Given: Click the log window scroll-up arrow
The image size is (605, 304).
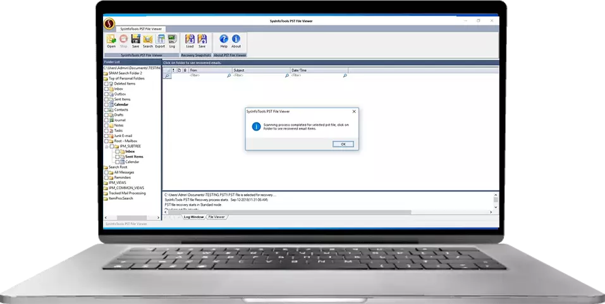Looking at the screenshot, I should 496,195.
